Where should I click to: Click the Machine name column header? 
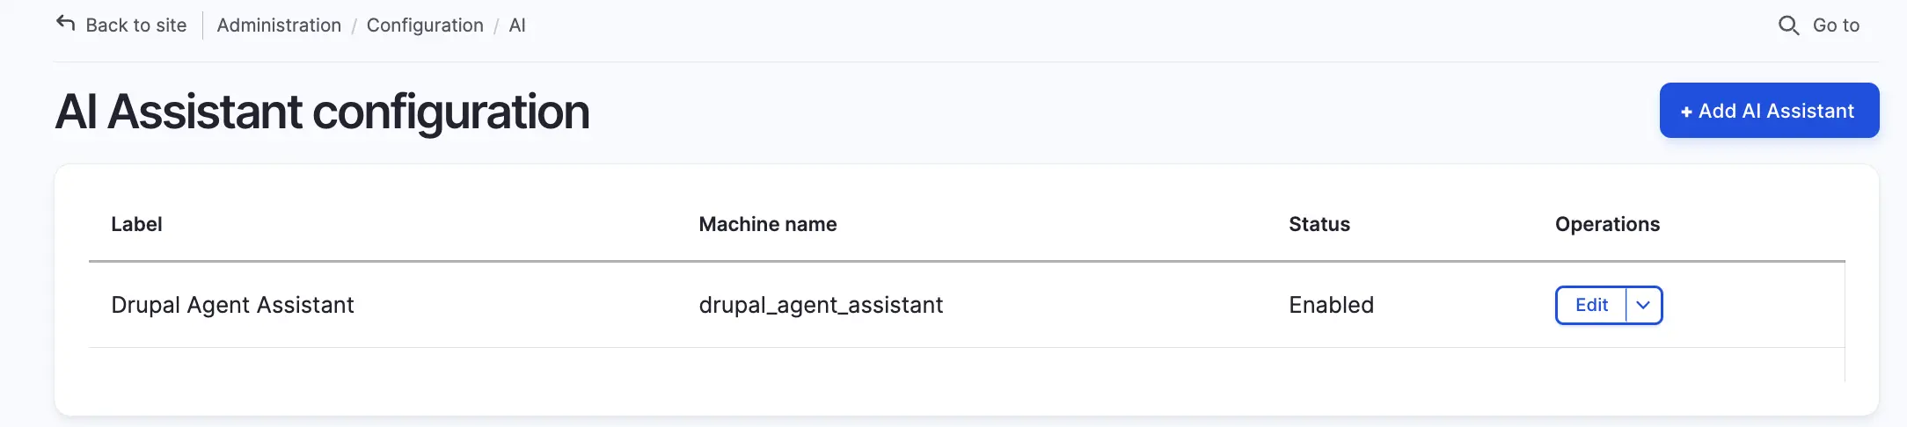(767, 224)
